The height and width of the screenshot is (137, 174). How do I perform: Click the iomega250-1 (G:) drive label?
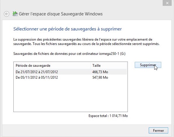112,54
